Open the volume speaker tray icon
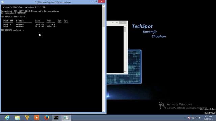Screen dimensions: 216x121 pos(200,118)
